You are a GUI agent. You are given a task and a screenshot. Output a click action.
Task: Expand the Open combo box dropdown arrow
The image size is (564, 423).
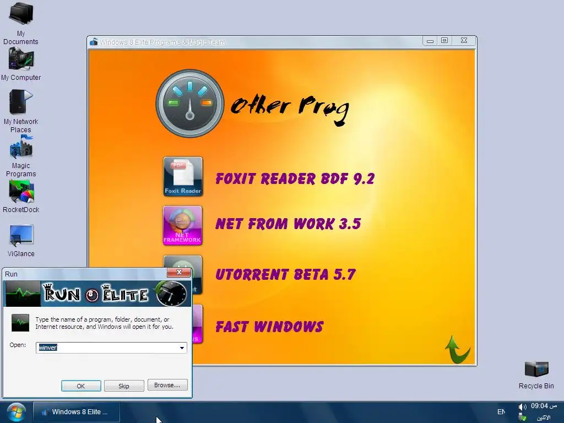pos(182,348)
